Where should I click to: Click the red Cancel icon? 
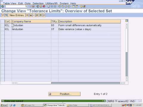point(44,7)
